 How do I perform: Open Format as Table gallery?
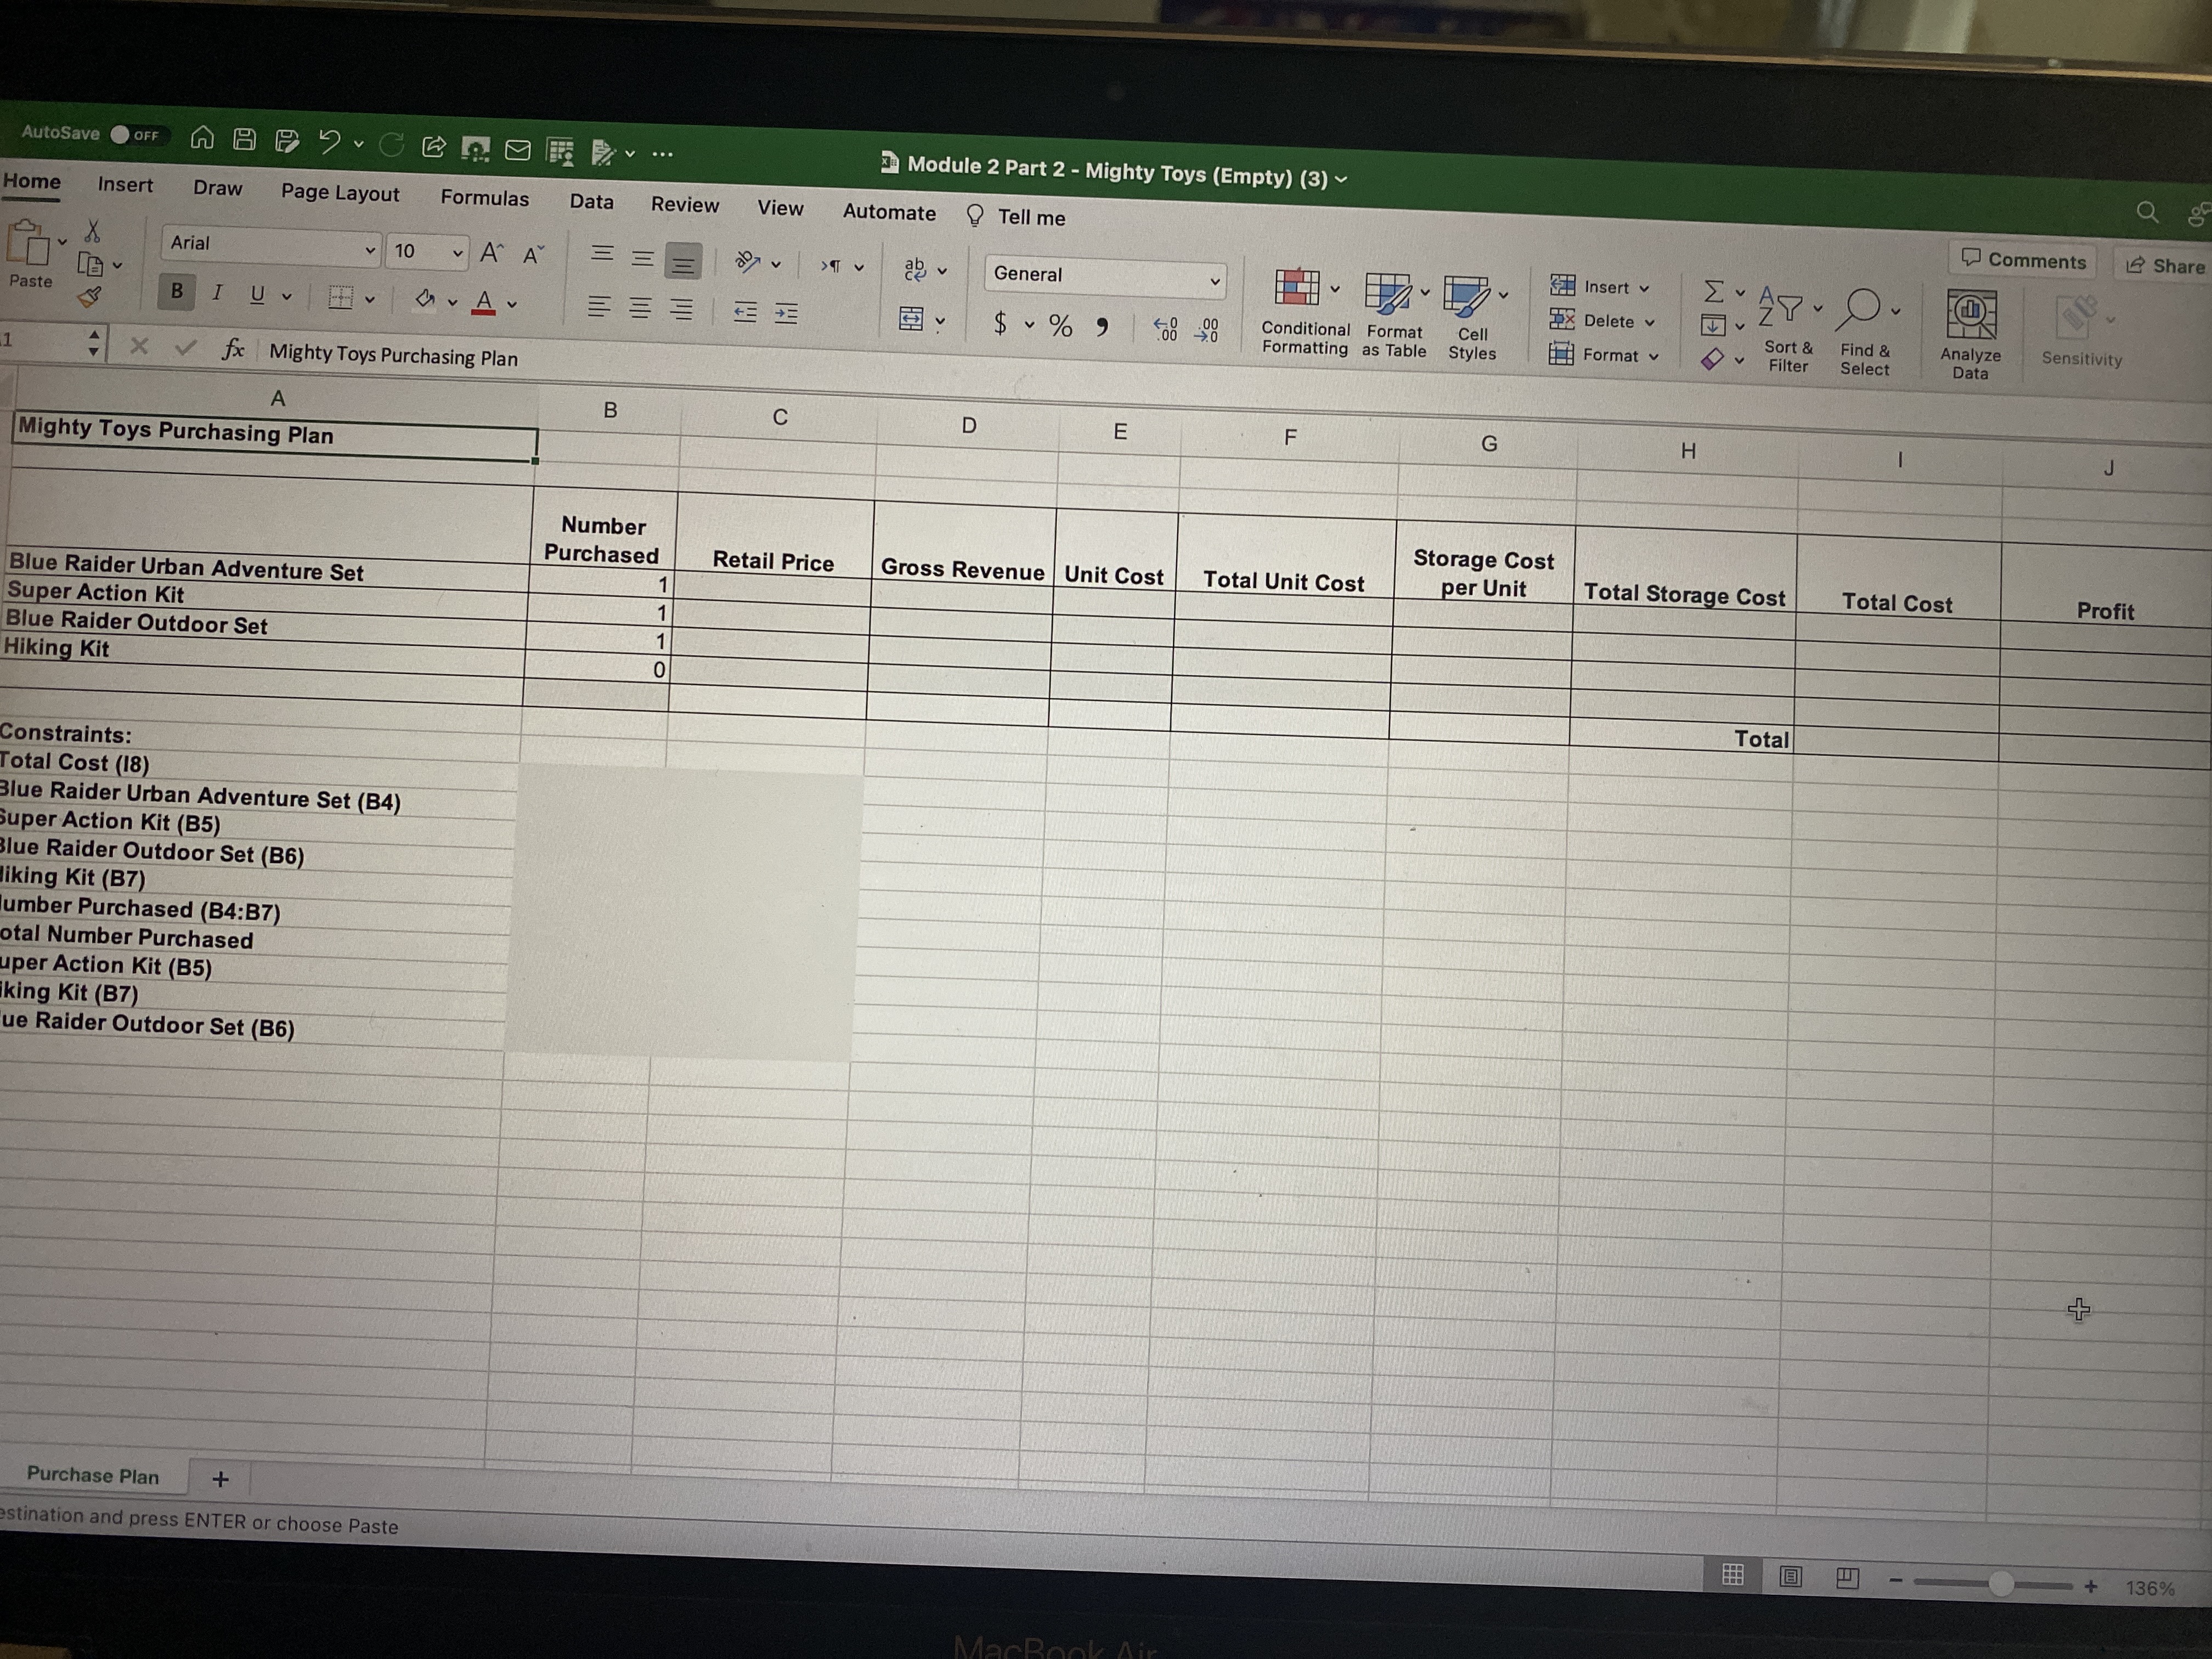pos(1388,294)
